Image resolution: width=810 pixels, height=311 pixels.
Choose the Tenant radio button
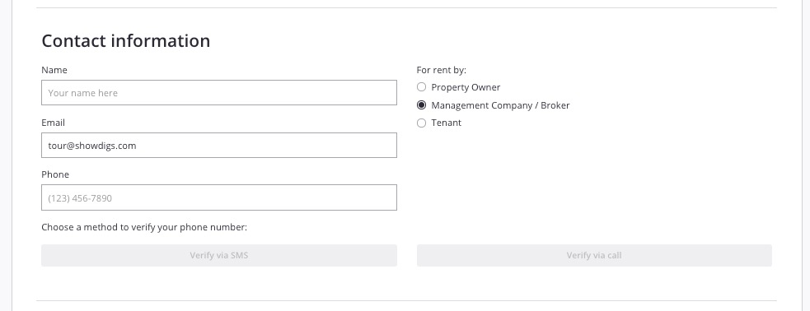(x=422, y=123)
